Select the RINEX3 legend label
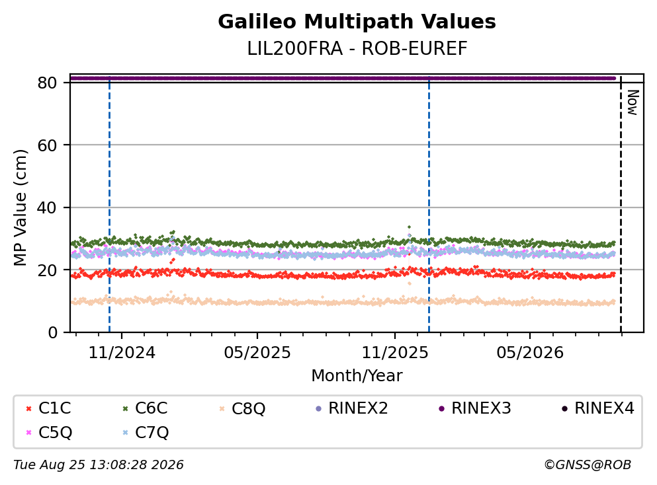 tap(482, 408)
